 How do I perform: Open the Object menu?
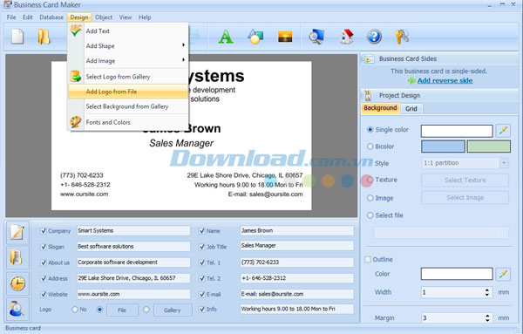[104, 17]
